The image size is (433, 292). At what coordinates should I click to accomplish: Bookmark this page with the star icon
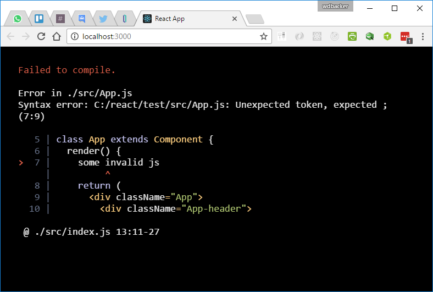point(264,36)
